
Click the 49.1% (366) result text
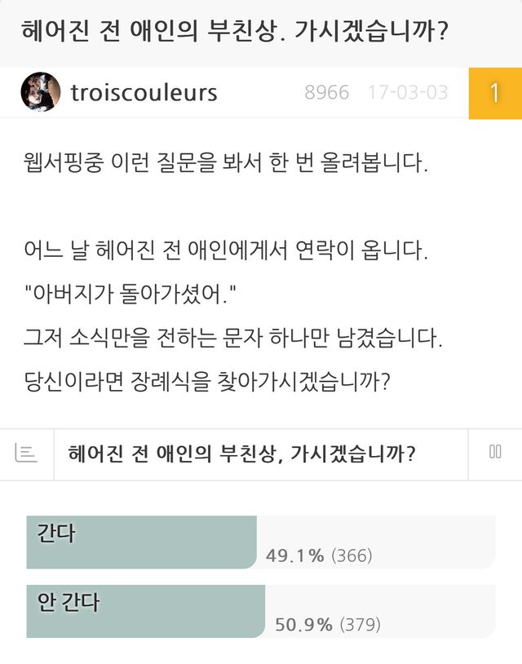319,556
